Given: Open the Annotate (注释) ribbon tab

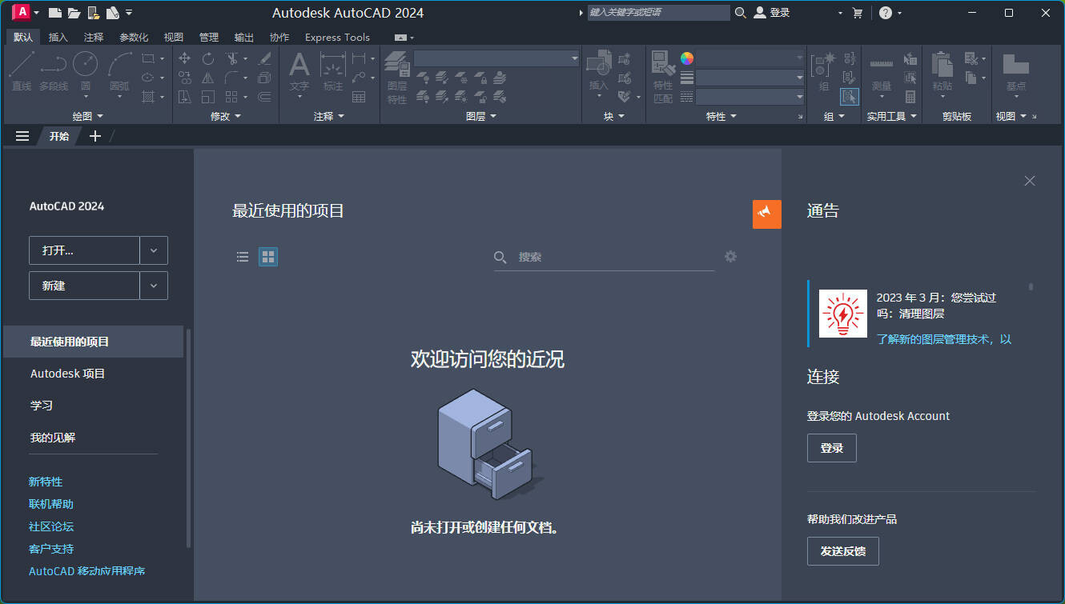Looking at the screenshot, I should 94,38.
